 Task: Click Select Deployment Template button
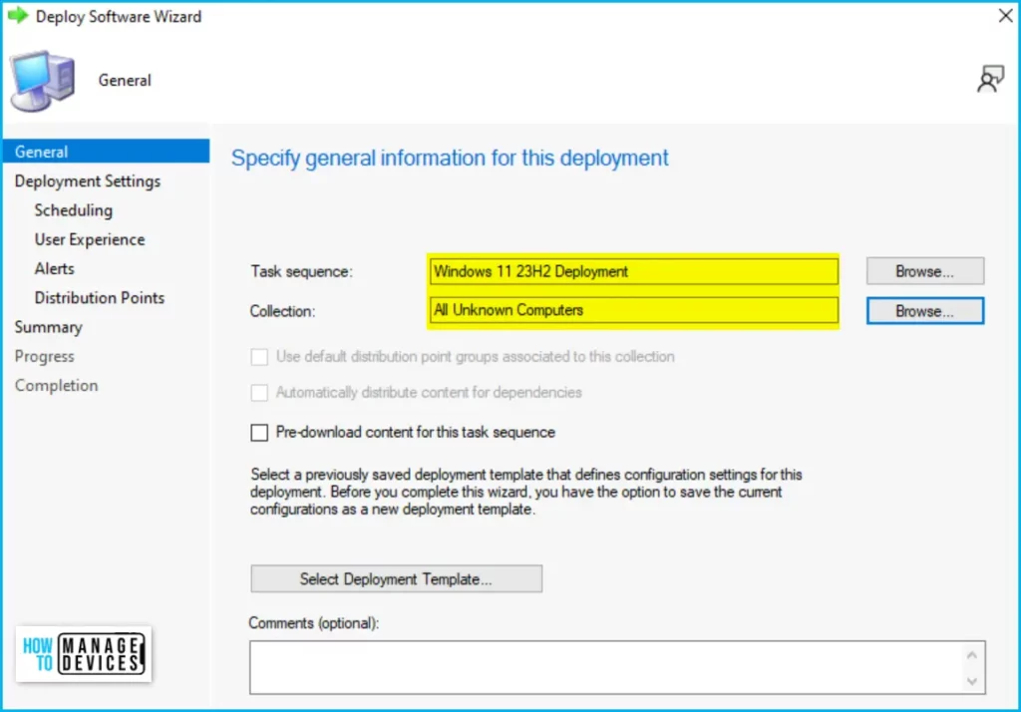(396, 578)
